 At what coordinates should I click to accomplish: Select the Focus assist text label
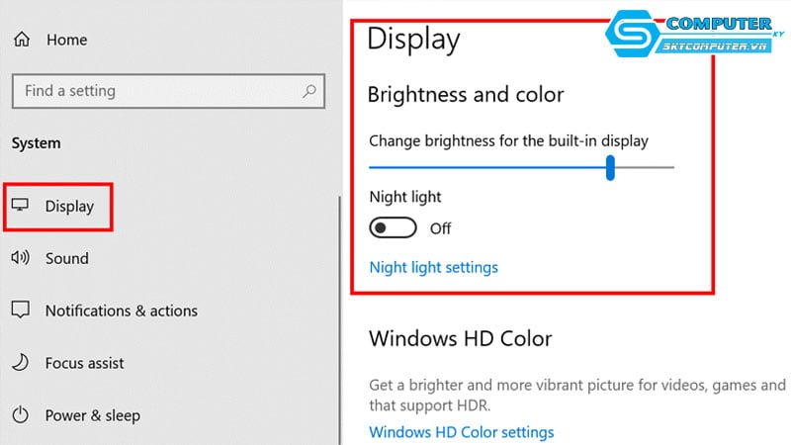click(x=85, y=363)
